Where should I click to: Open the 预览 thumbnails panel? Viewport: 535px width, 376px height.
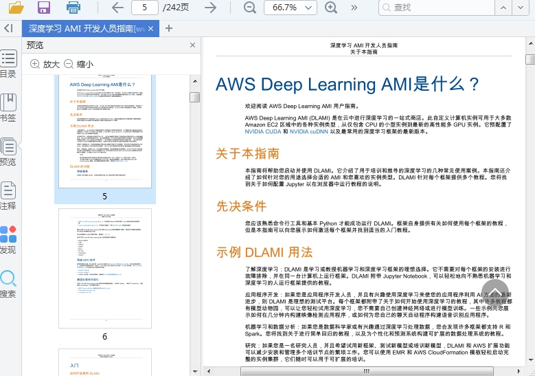click(x=8, y=152)
